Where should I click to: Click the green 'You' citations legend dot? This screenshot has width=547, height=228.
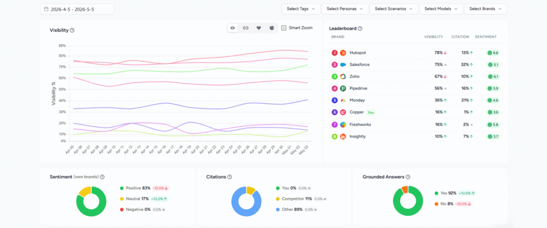tap(277, 188)
